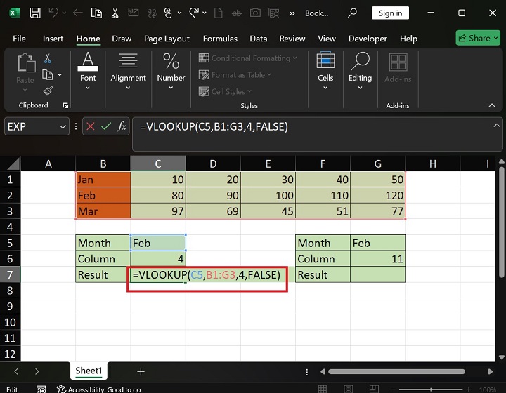Switch to Page Break Preview icon
The image size is (506, 393).
click(374, 389)
